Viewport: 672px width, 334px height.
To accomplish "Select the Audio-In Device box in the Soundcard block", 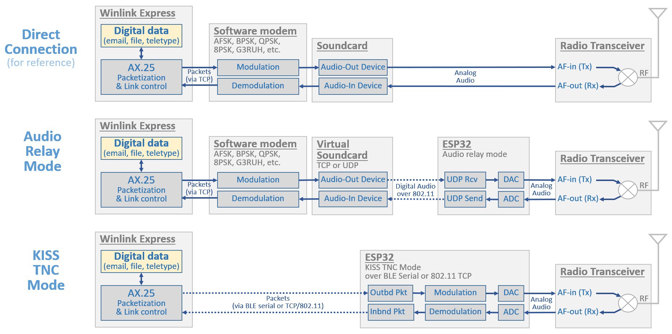I will [353, 86].
